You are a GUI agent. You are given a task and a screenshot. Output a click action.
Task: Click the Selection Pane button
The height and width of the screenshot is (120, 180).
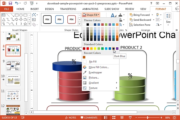click(x=140, y=25)
